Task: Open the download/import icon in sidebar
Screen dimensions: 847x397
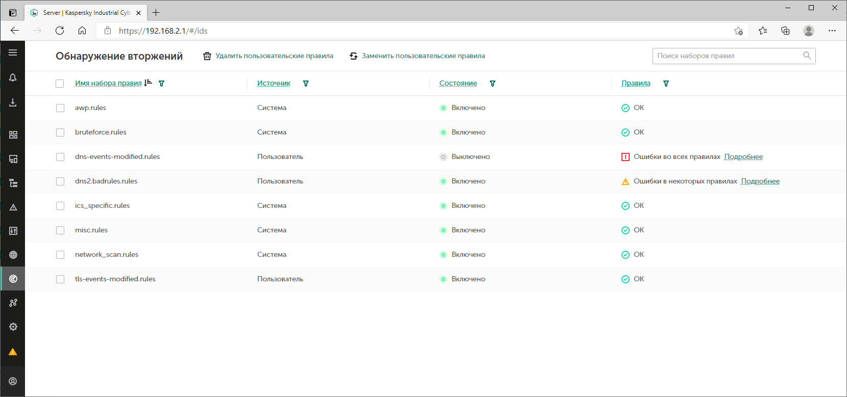Action: pyautogui.click(x=13, y=102)
